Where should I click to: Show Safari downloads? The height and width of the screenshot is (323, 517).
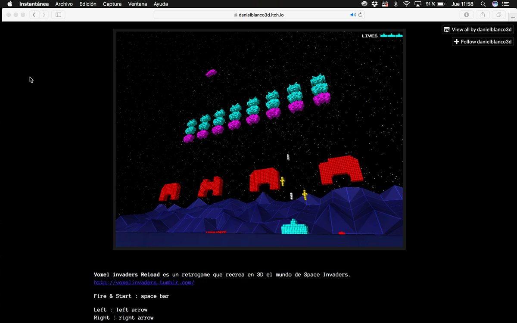coord(466,15)
